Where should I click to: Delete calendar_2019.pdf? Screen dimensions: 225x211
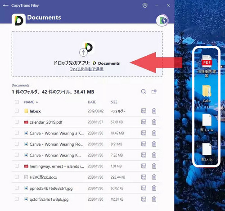[154, 122]
